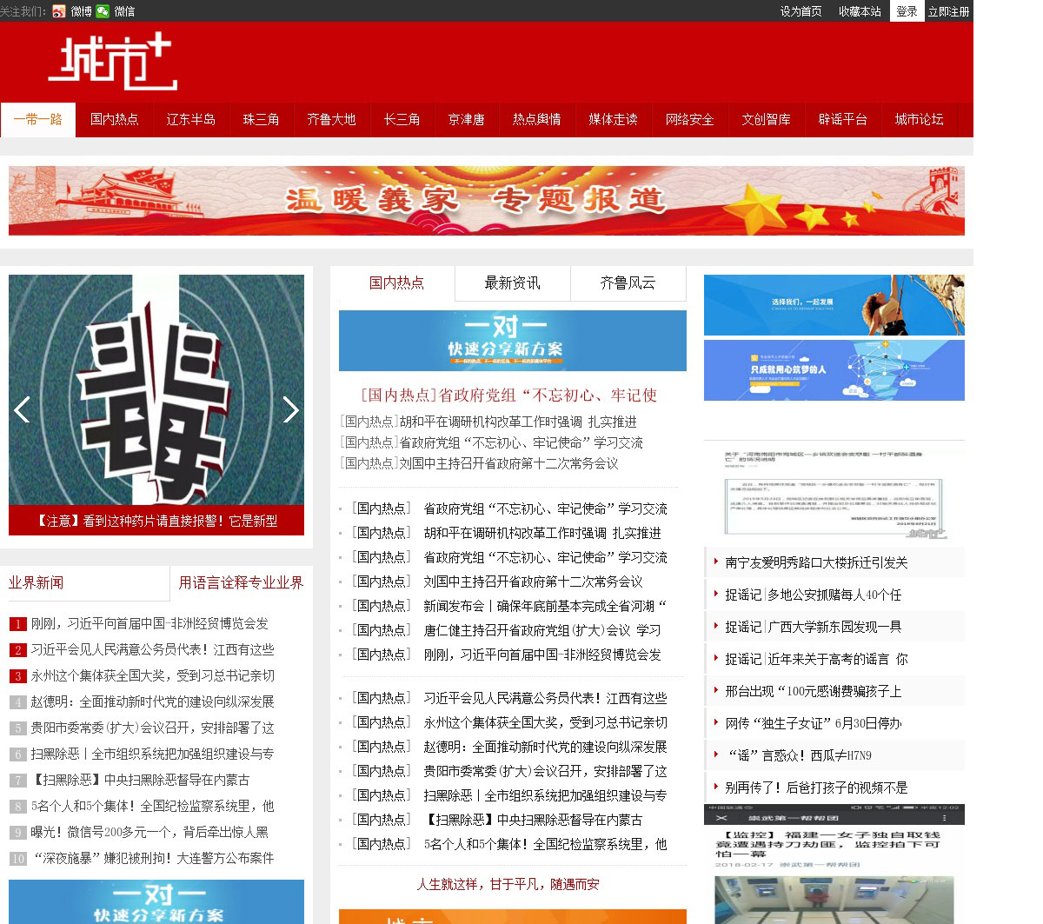Open 网传“独生子女证”6月30日停办 article
1043x924 pixels.
[814, 724]
